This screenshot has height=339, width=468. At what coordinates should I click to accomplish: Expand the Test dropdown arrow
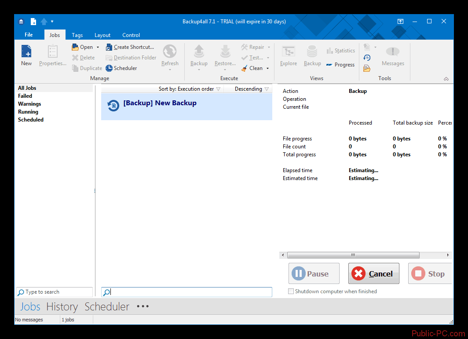click(268, 58)
